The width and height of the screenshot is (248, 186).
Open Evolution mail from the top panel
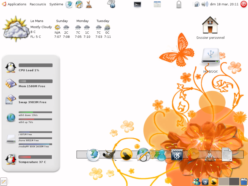coord(79,4)
